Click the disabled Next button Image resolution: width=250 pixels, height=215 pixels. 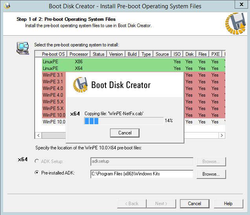click(x=161, y=204)
